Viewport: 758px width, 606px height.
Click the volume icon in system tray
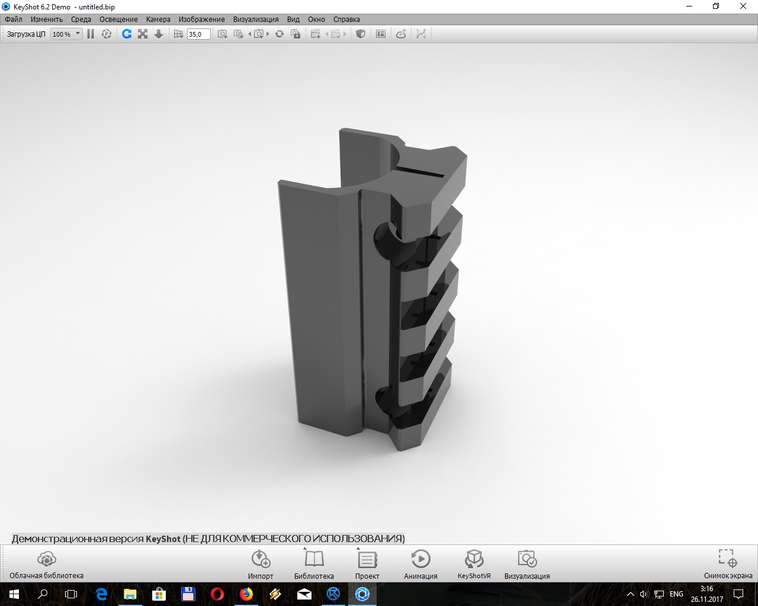[644, 594]
